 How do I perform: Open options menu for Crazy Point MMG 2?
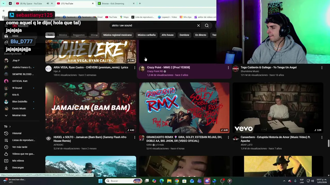228,68
